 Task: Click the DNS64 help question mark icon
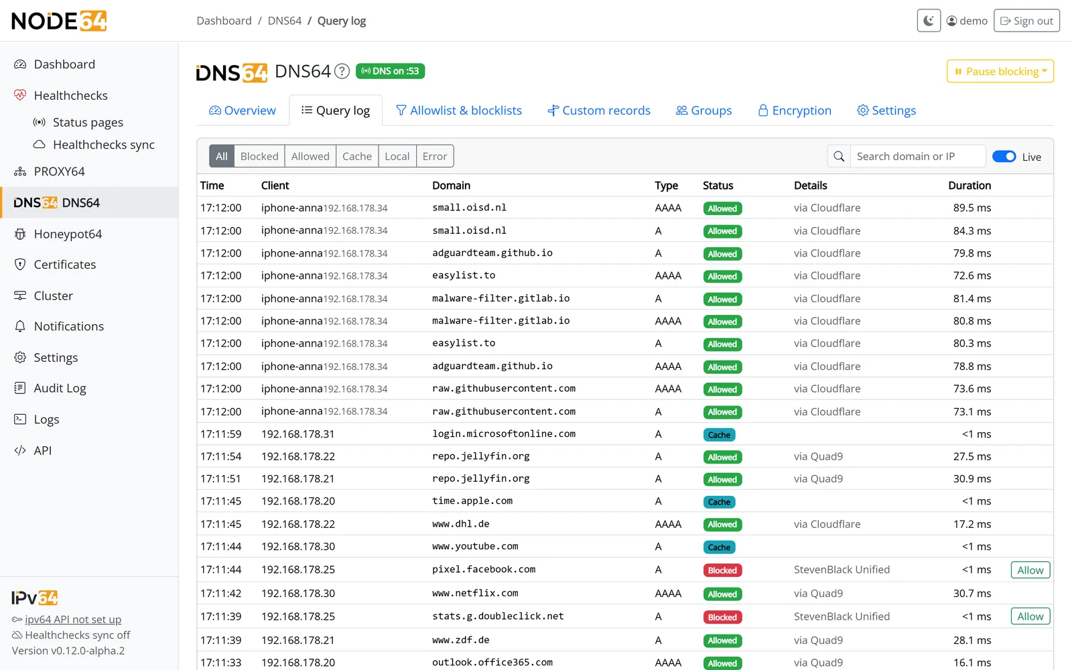tap(342, 71)
